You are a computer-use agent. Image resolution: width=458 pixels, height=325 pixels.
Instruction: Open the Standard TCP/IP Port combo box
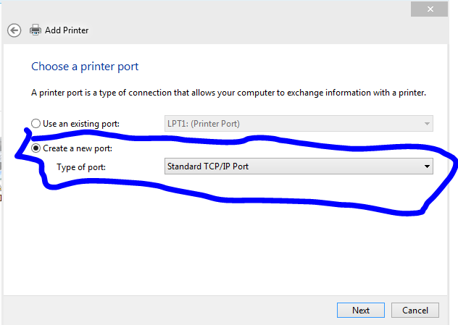pyautogui.click(x=290, y=167)
